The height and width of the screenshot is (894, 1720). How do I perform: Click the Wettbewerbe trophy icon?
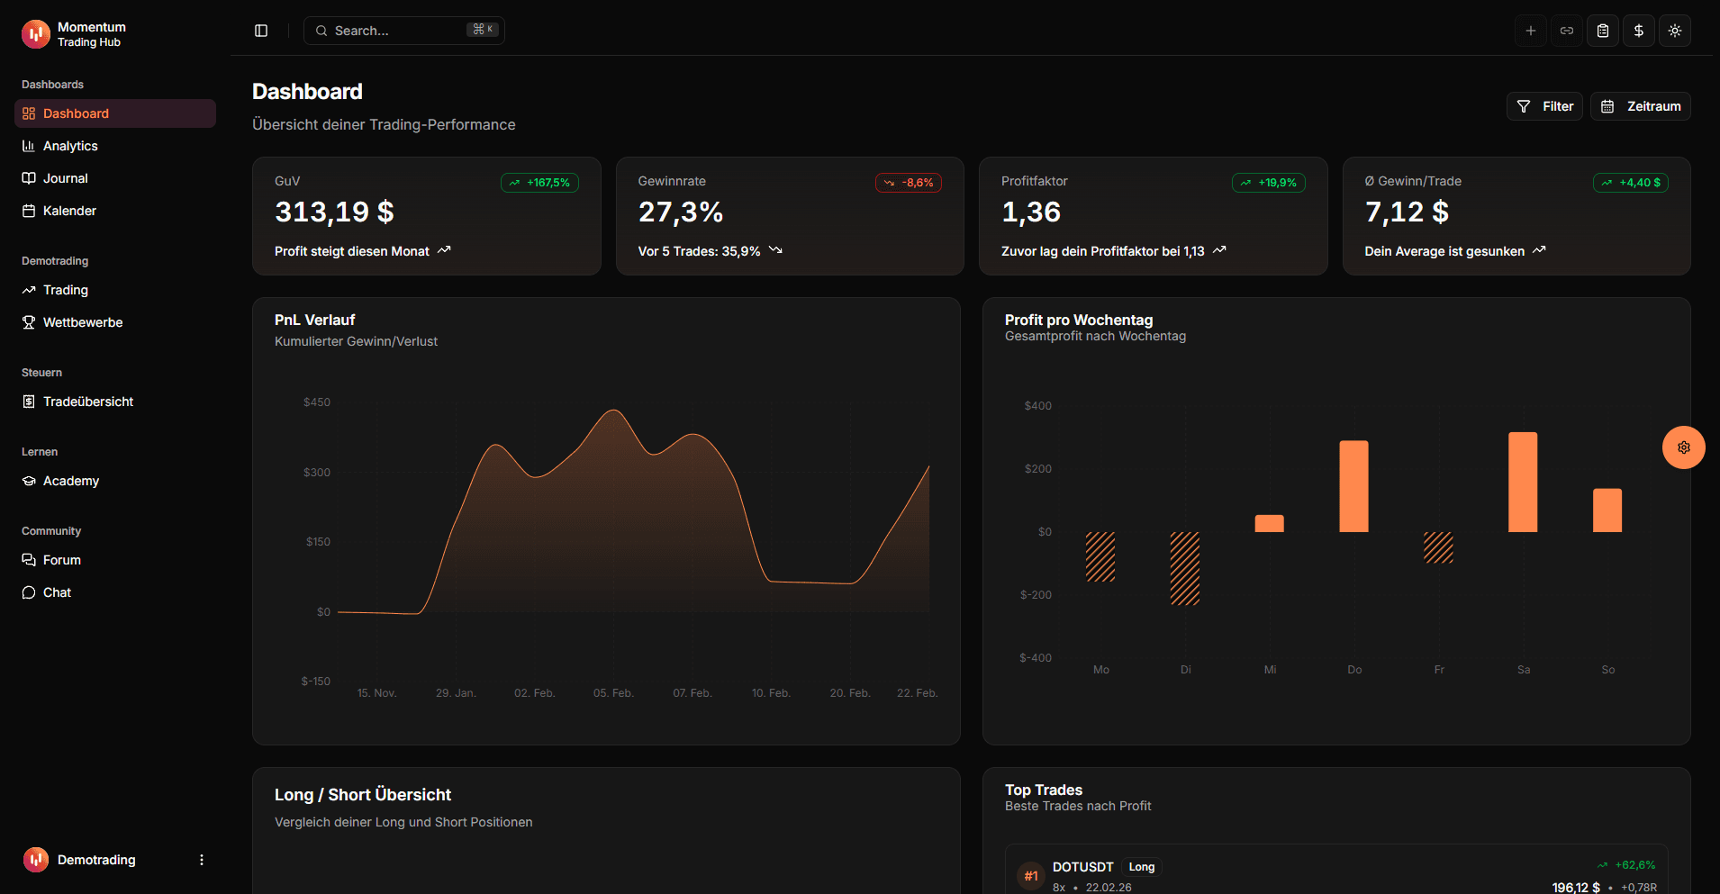coord(29,321)
